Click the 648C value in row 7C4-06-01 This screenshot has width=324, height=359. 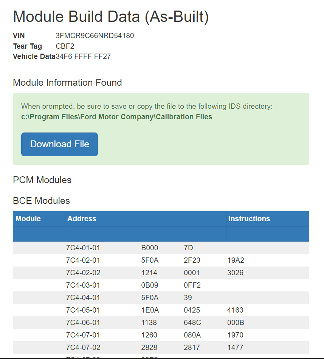[x=192, y=322]
